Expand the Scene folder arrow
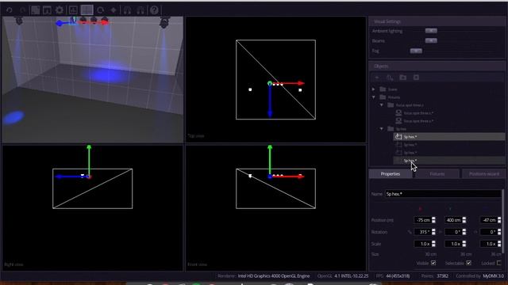Viewport: 508px width, 285px height. 374,89
